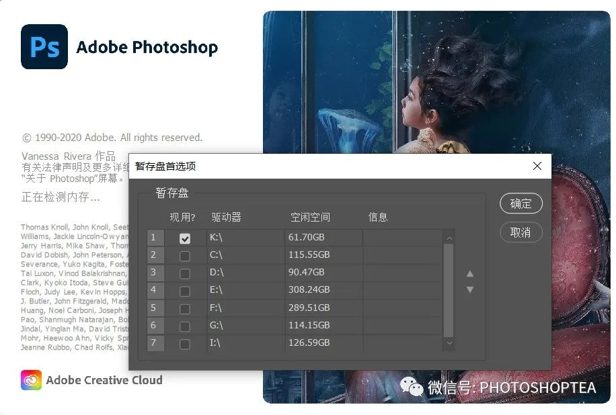The image size is (616, 415).
Task: Close the 暂存盘首选项 dialog
Action: (x=537, y=166)
